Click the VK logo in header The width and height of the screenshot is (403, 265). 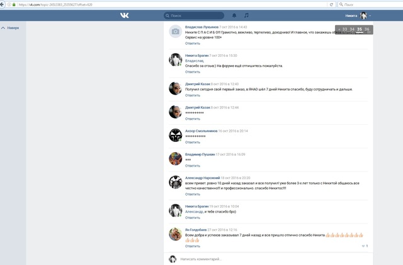(x=124, y=15)
